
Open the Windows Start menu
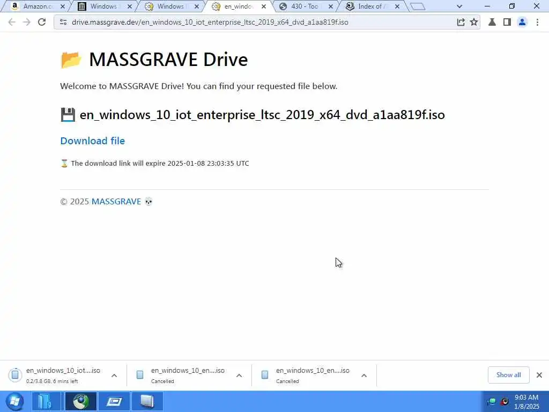tap(14, 401)
